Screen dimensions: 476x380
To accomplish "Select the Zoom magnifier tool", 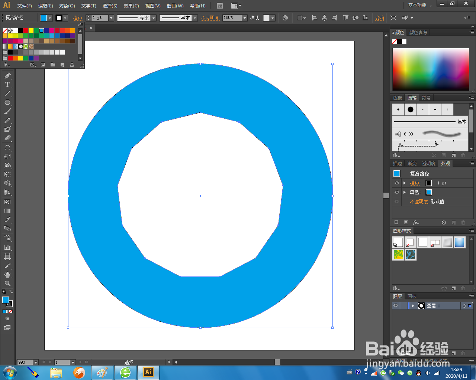I will [7, 284].
